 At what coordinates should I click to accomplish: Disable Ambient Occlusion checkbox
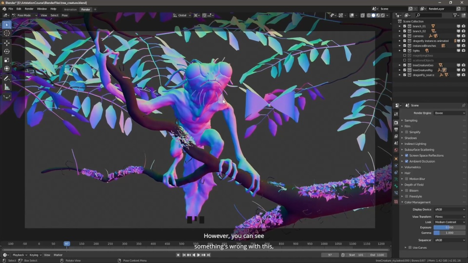pos(406,161)
